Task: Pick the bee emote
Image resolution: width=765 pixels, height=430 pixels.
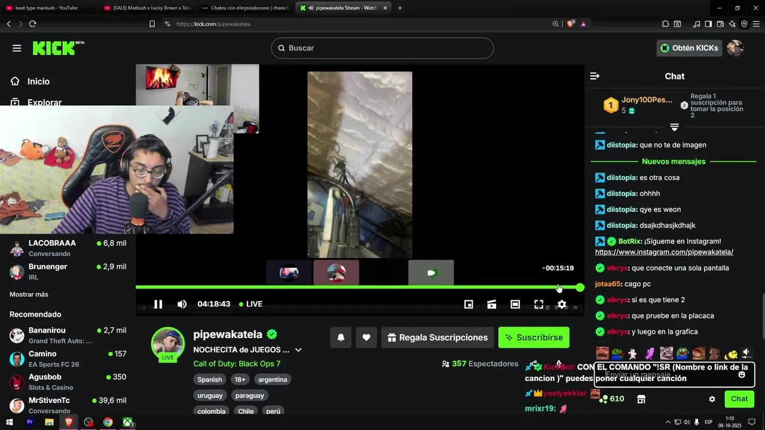Action: pos(730,354)
